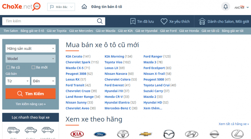This screenshot has height=139, width=251.
Task: Open the notifications bell
Action: 225,7
